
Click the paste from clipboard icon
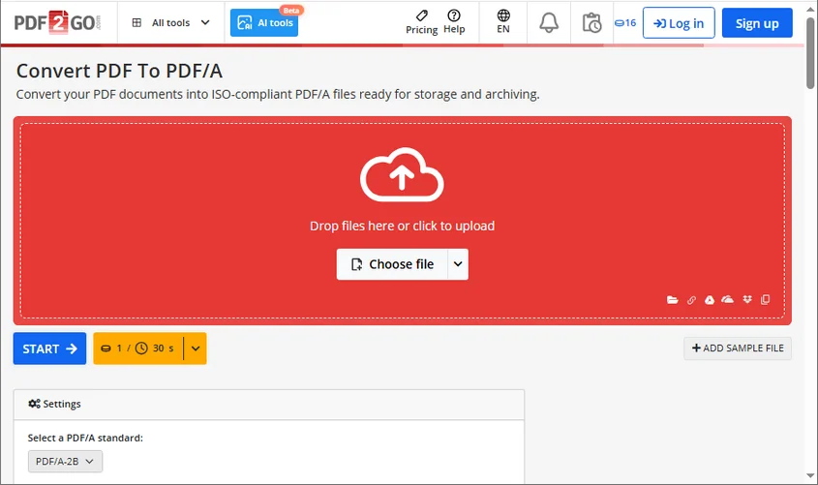[x=766, y=300]
